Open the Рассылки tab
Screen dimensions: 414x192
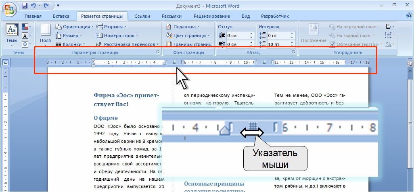point(171,16)
